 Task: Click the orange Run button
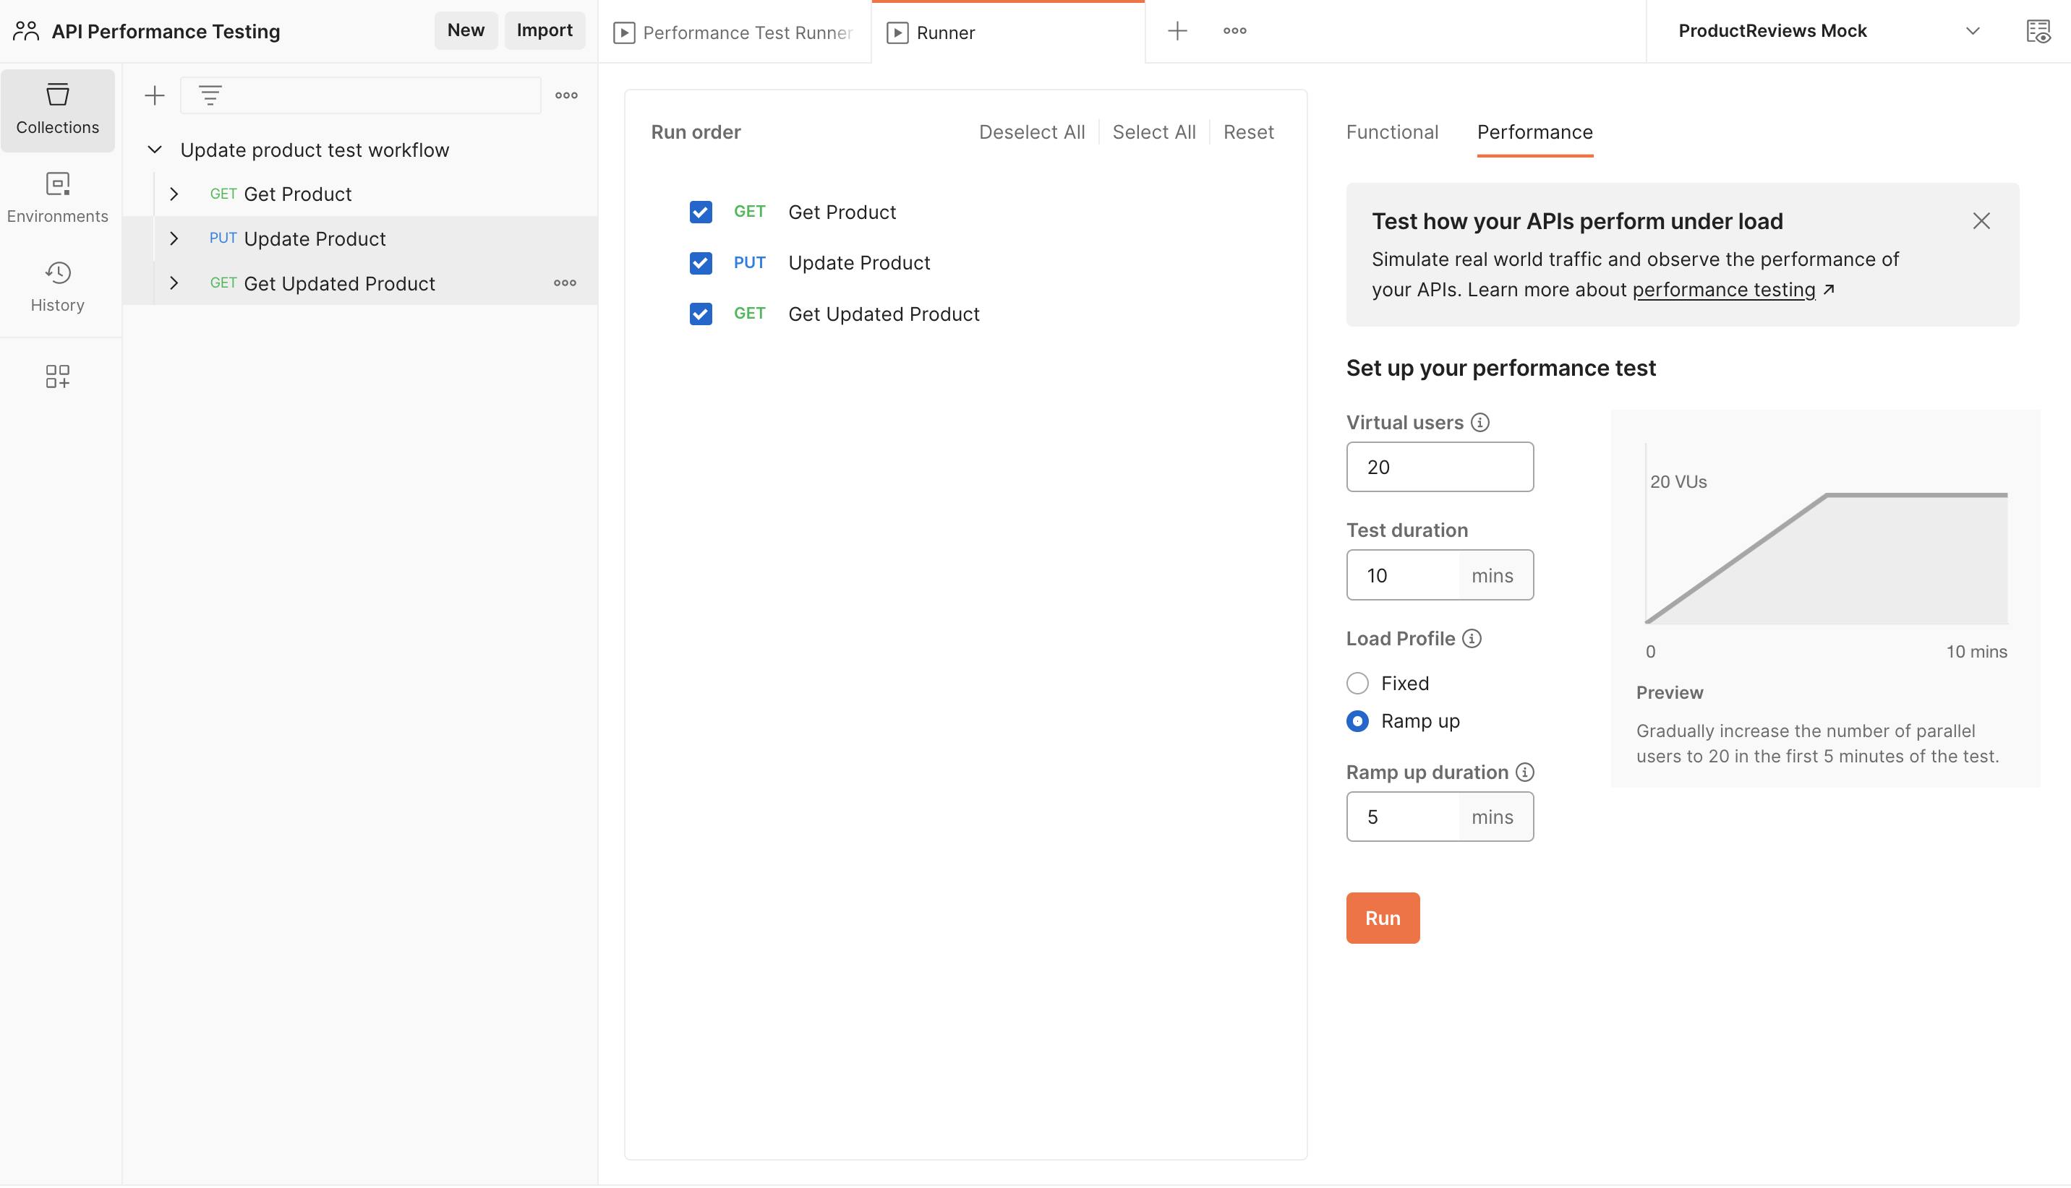[x=1382, y=918]
